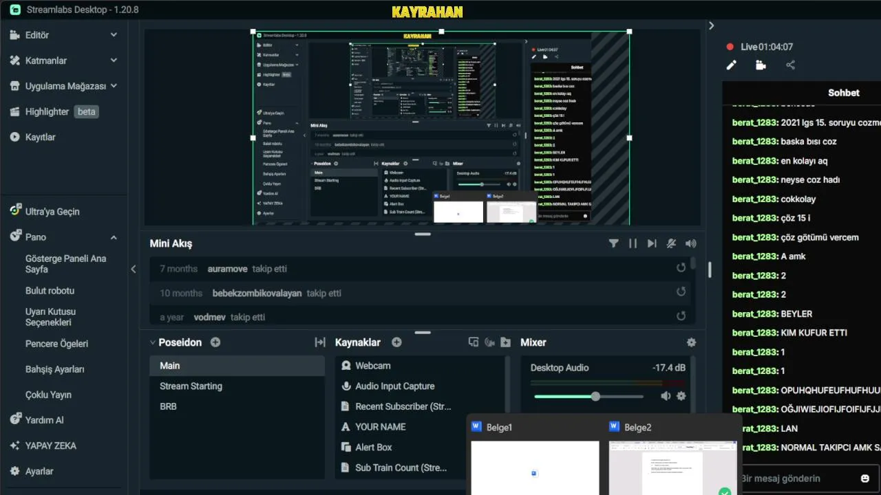
Task: Add a new scene
Action: pyautogui.click(x=215, y=342)
